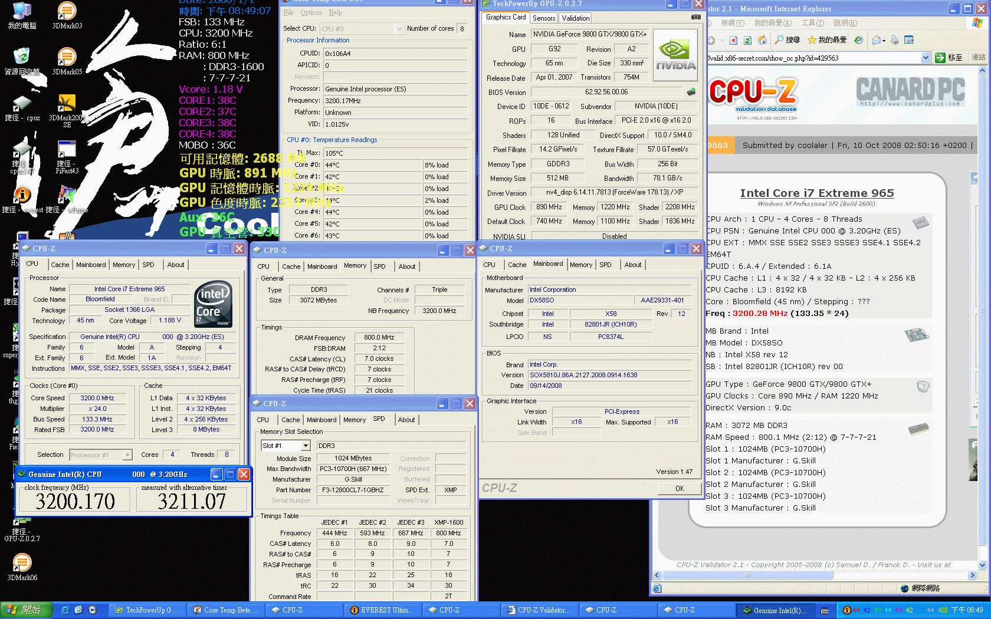Image resolution: width=991 pixels, height=619 pixels.
Task: Open the Memory tab in CPU-Z SPD window
Action: click(354, 420)
